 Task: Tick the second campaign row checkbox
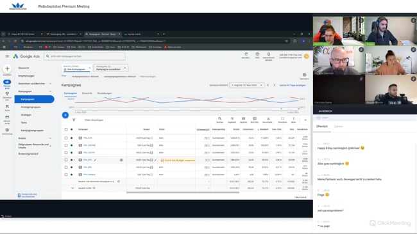(66, 146)
